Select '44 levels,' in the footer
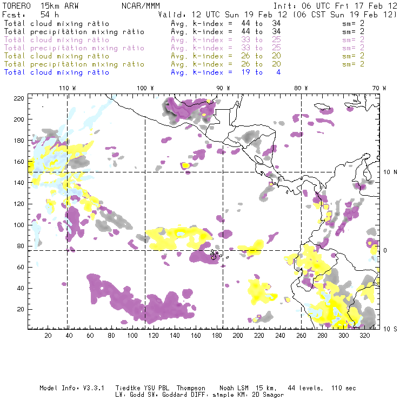Image resolution: width=400 pixels, height=400 pixels. click(305, 388)
